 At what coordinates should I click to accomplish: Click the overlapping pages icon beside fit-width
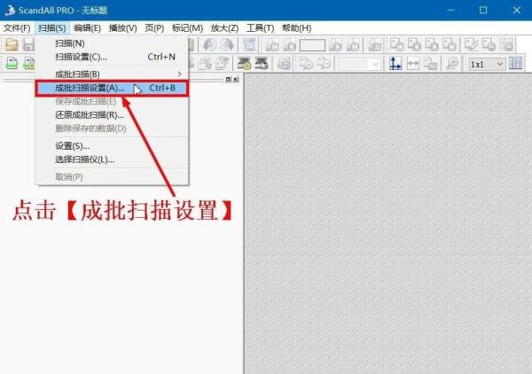430,64
